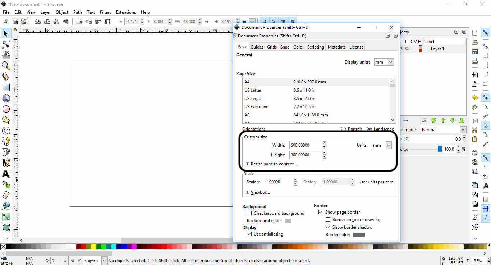
Task: Open the Snap tab
Action: pos(285,47)
